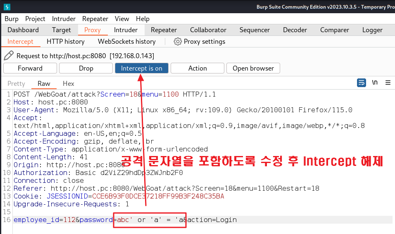Open the Comparer tab

tap(335, 30)
